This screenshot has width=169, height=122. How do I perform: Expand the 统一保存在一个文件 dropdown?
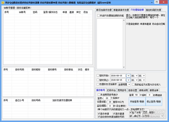[x=163, y=116]
